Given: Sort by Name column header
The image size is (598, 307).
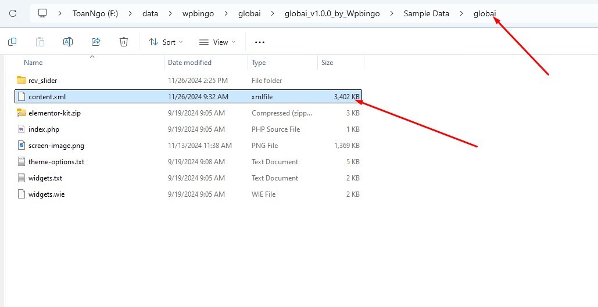Looking at the screenshot, I should (33, 63).
